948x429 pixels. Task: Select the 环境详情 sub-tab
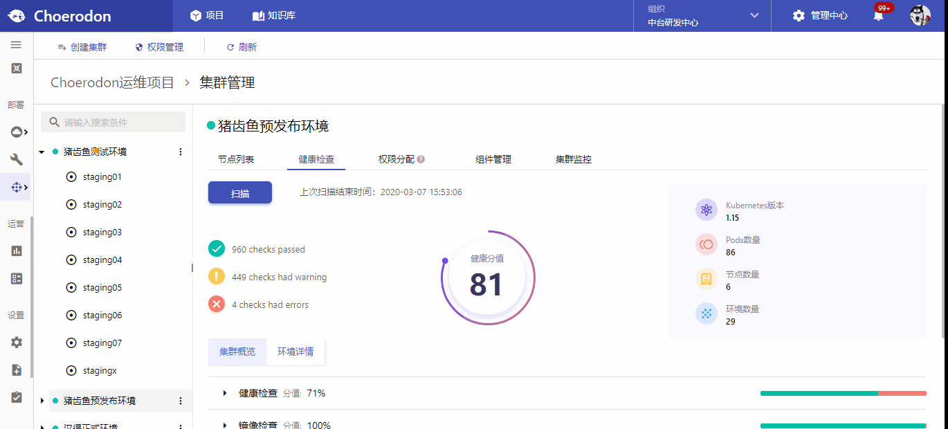click(x=295, y=352)
